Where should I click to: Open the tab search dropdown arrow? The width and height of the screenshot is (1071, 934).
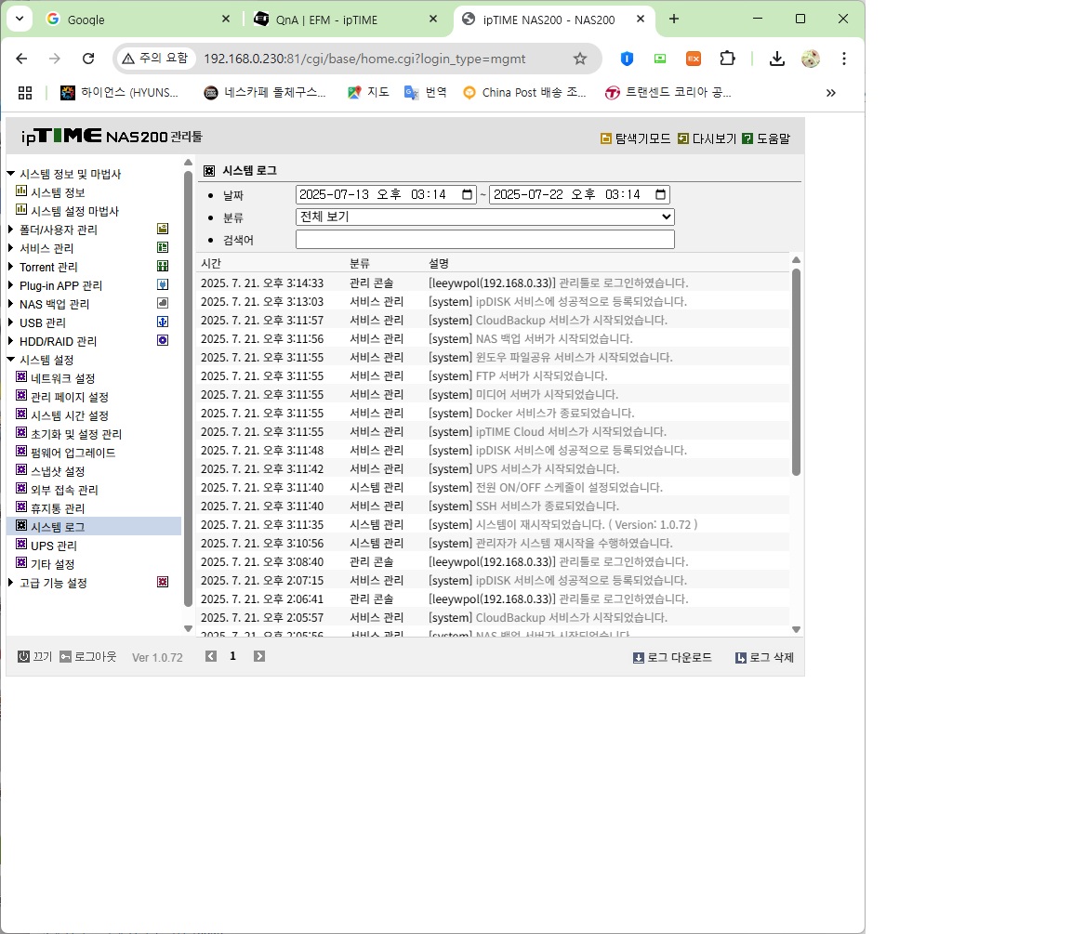tap(20, 20)
